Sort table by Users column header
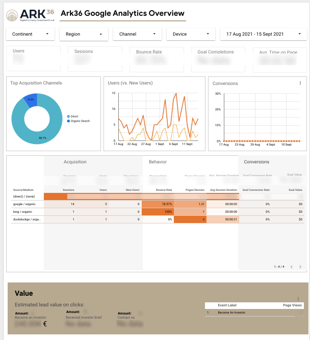The height and width of the screenshot is (340, 310). (103, 190)
